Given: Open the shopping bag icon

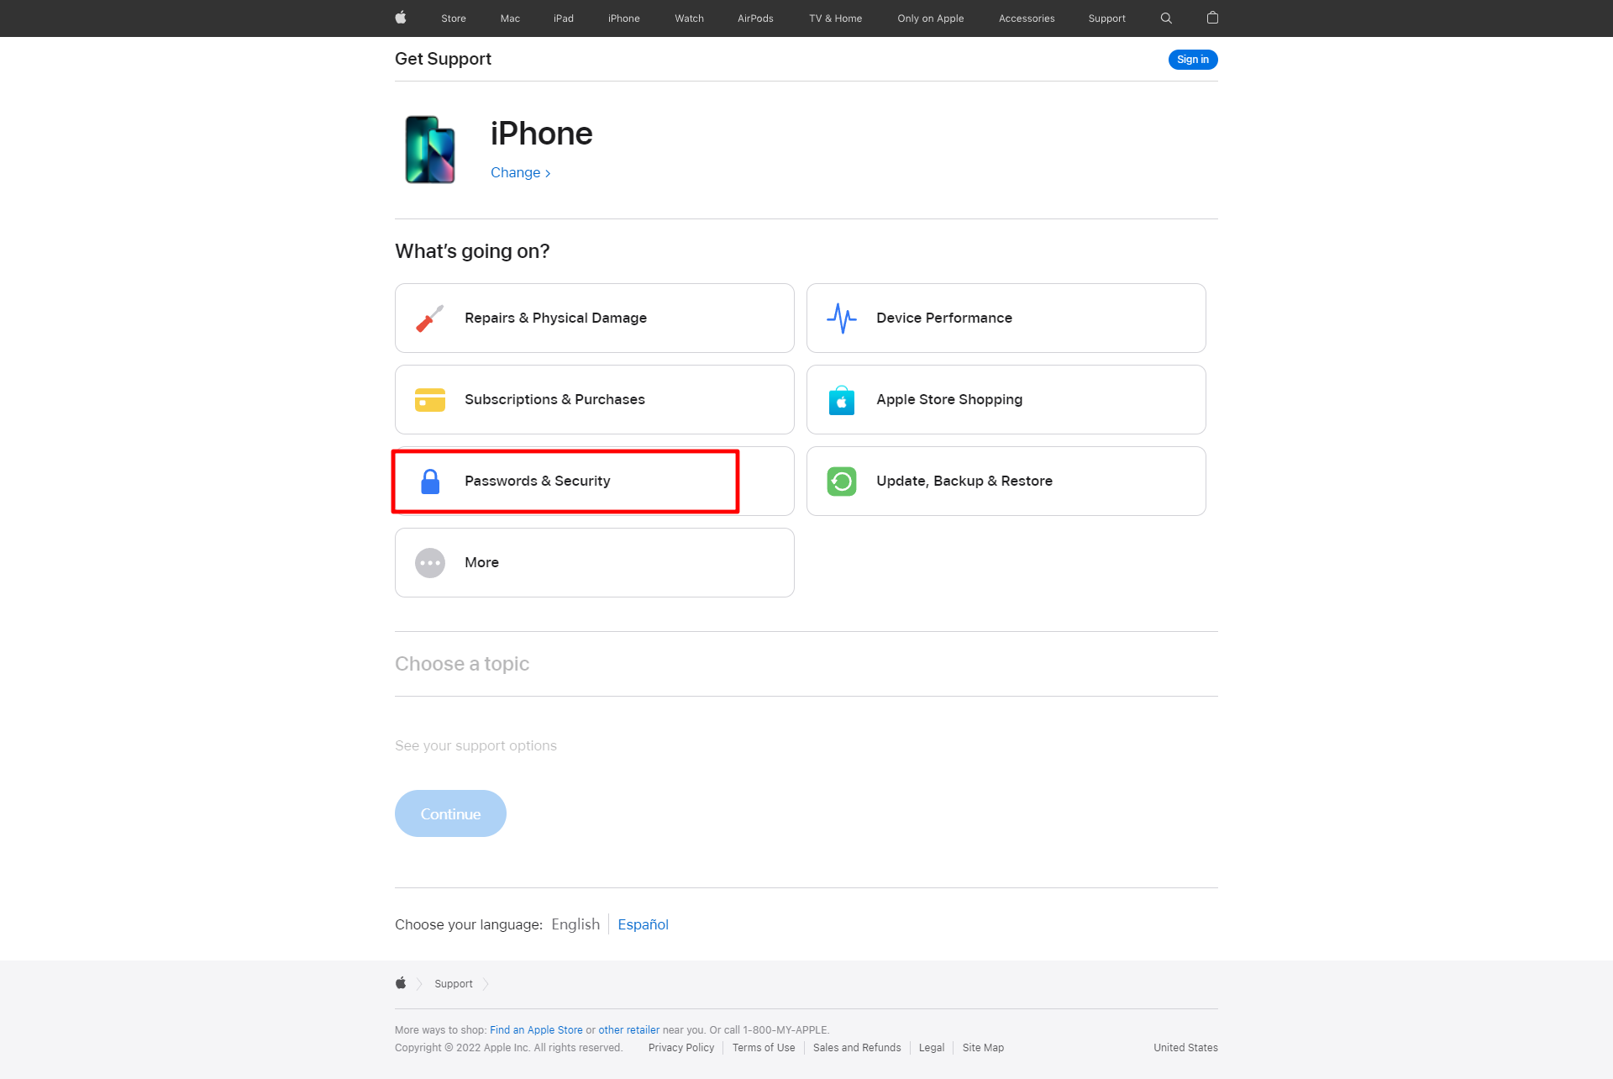Looking at the screenshot, I should 1212,18.
